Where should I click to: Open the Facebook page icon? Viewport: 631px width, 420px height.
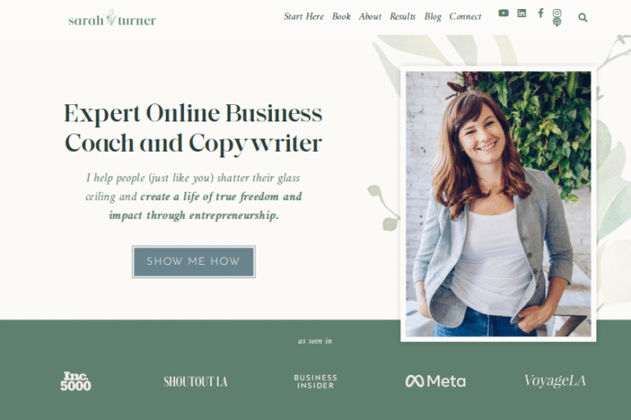click(541, 13)
